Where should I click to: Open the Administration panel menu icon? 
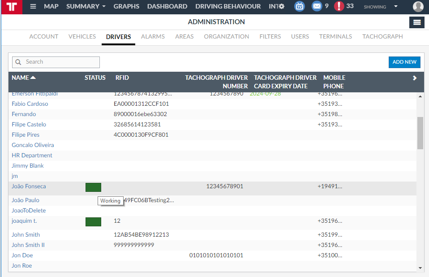click(416, 22)
